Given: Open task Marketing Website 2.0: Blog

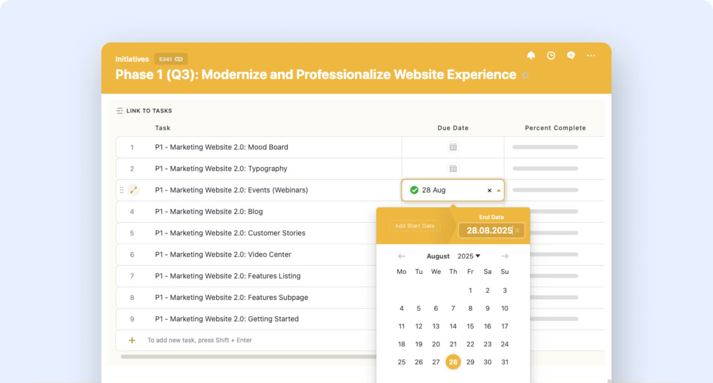Looking at the screenshot, I should 209,211.
